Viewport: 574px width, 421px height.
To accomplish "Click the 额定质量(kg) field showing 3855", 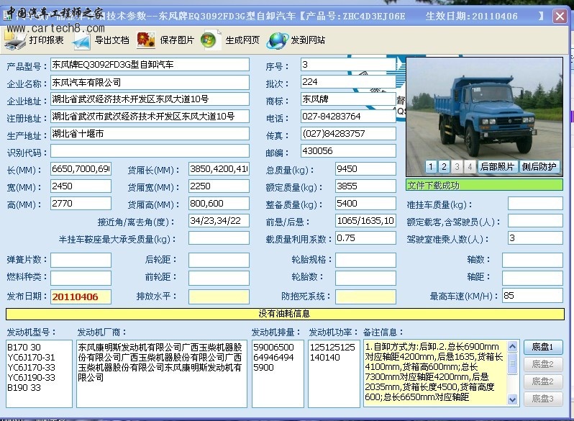I will (x=365, y=186).
